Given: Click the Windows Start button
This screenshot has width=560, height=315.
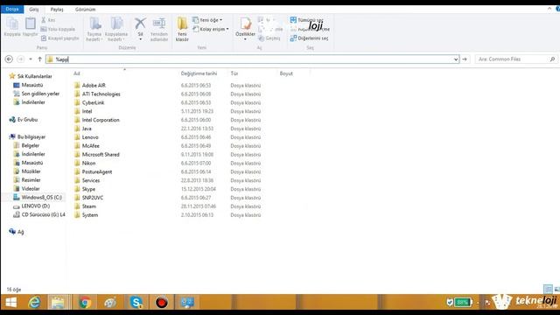Looking at the screenshot, I should tap(11, 303).
